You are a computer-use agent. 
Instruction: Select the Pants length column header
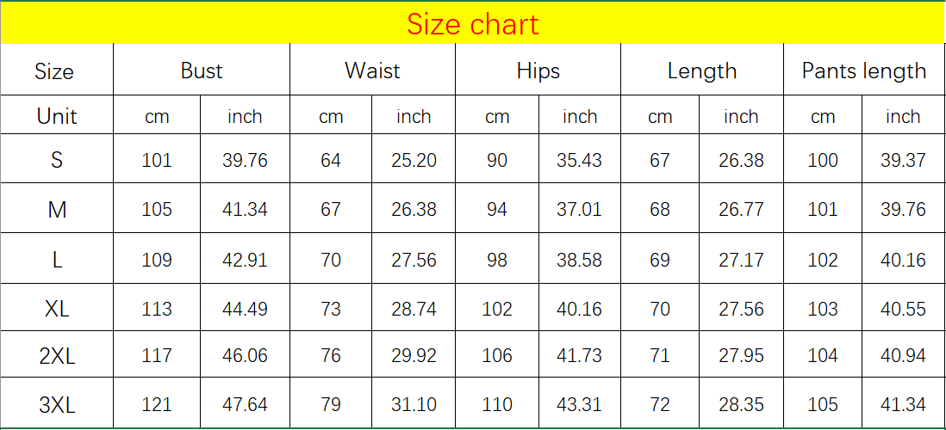pos(863,71)
